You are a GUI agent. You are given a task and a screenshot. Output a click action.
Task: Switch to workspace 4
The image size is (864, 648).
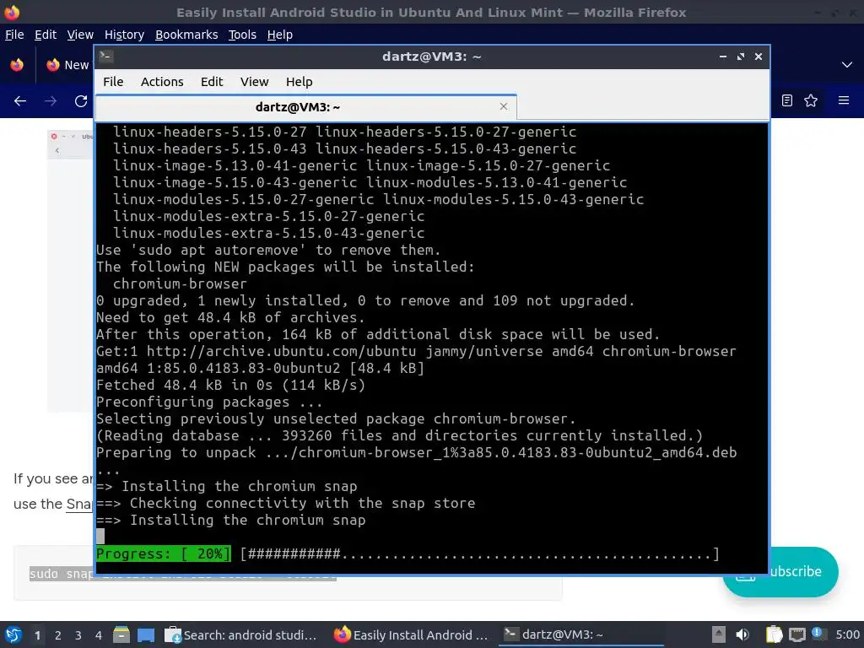(99, 635)
